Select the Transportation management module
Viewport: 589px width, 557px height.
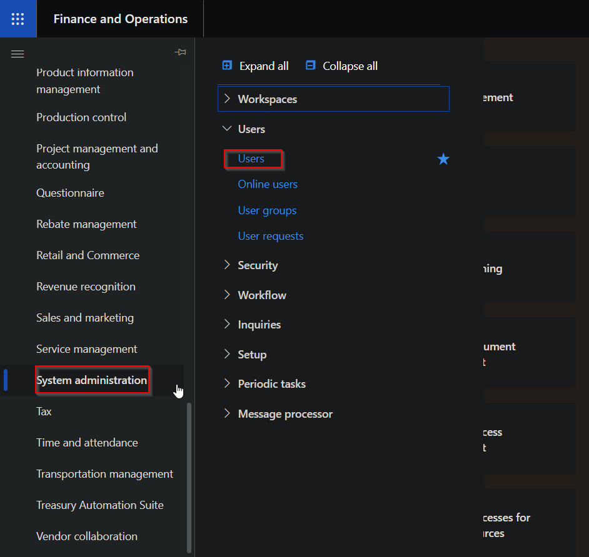[x=105, y=474]
